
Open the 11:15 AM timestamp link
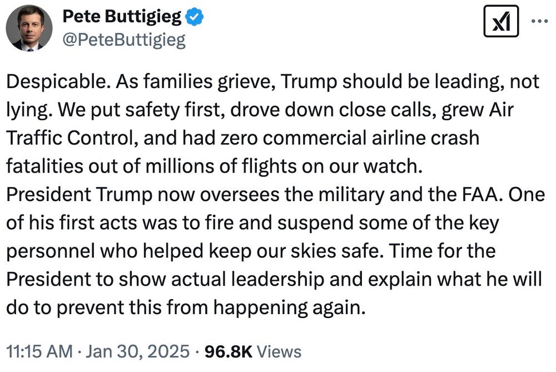click(x=39, y=351)
